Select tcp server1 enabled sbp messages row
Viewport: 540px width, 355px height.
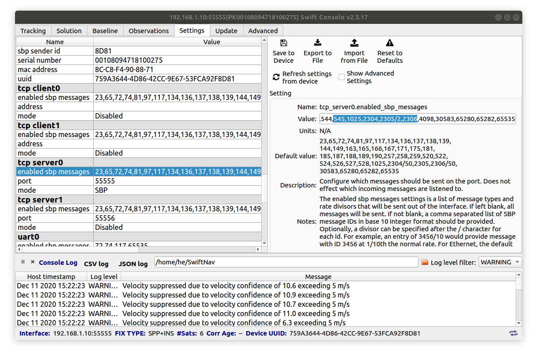pyautogui.click(x=139, y=209)
